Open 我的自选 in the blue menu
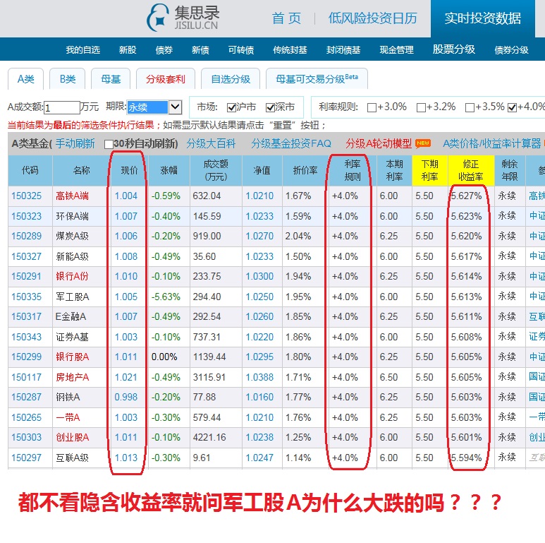Screen dimensions: 545x543 (x=83, y=49)
